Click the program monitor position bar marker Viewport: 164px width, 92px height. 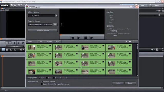click(1, 39)
